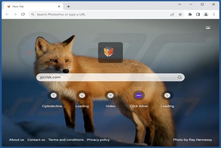
Task: Minimize the browser window
Action: [191, 4]
